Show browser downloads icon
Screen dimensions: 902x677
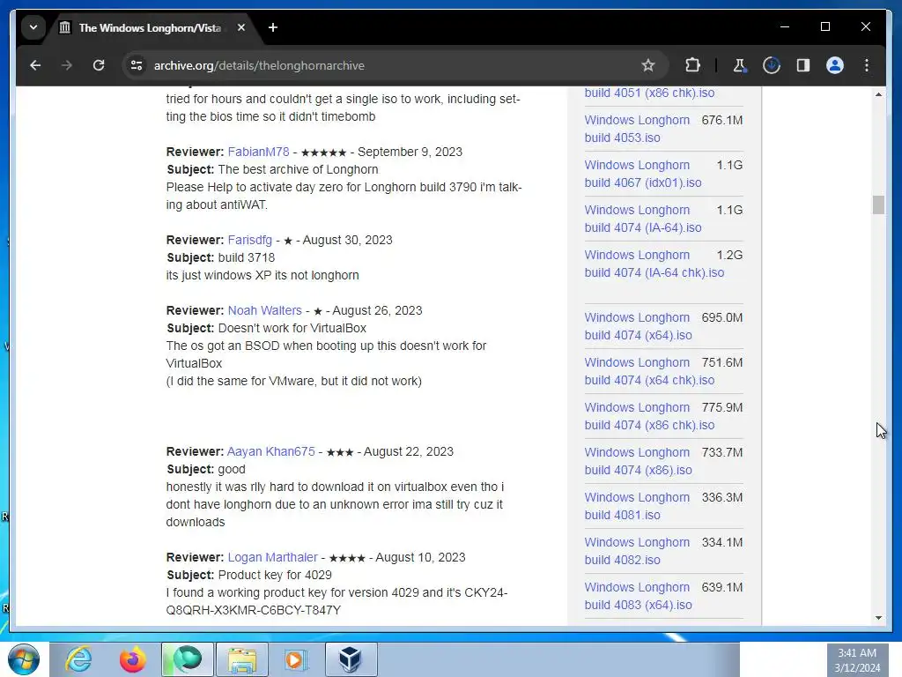point(772,65)
